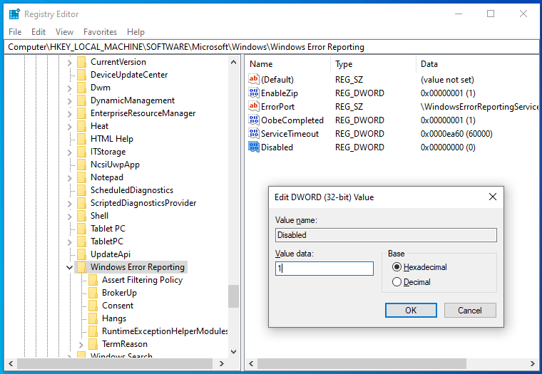Open the Favorites menu
Image resolution: width=542 pixels, height=374 pixels.
point(101,32)
